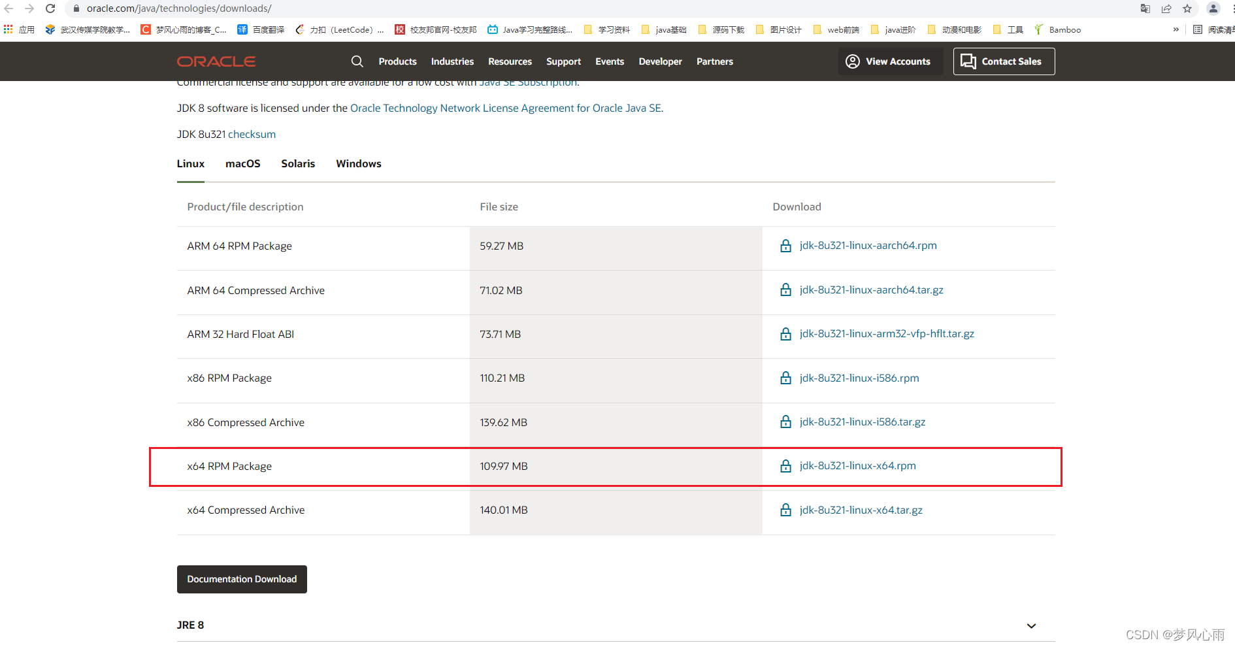The image size is (1235, 647).
Task: Open the translate page icon
Action: [1145, 8]
